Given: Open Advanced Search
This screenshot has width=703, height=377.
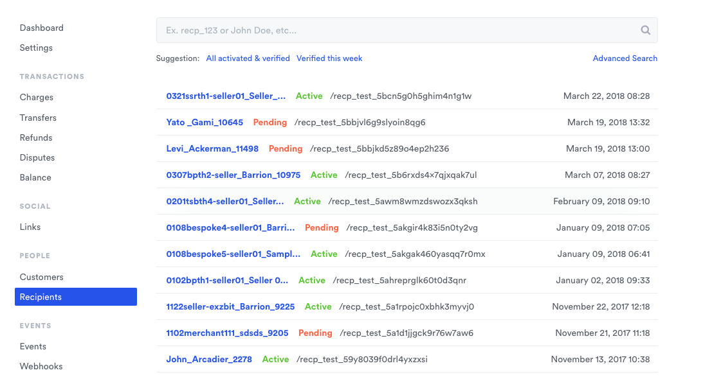Looking at the screenshot, I should point(625,58).
